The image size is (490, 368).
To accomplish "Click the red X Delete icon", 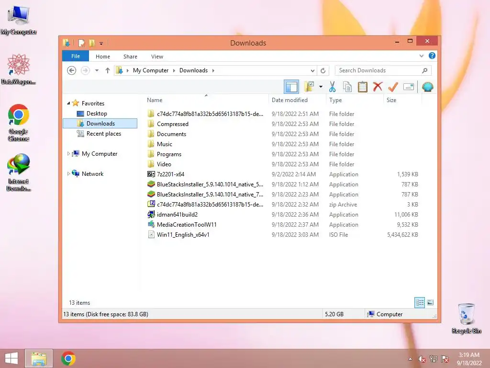I will pos(378,86).
